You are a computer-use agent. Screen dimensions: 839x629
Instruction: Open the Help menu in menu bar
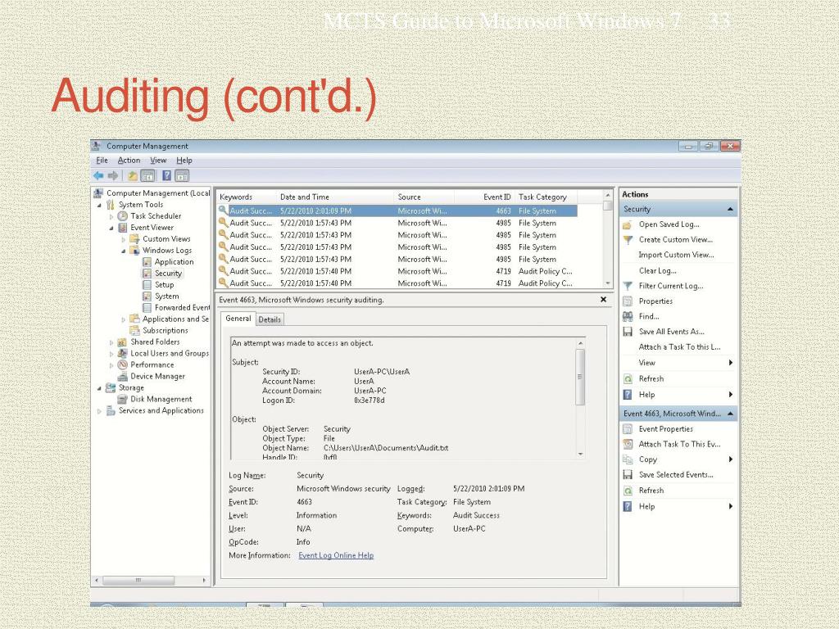pos(184,161)
